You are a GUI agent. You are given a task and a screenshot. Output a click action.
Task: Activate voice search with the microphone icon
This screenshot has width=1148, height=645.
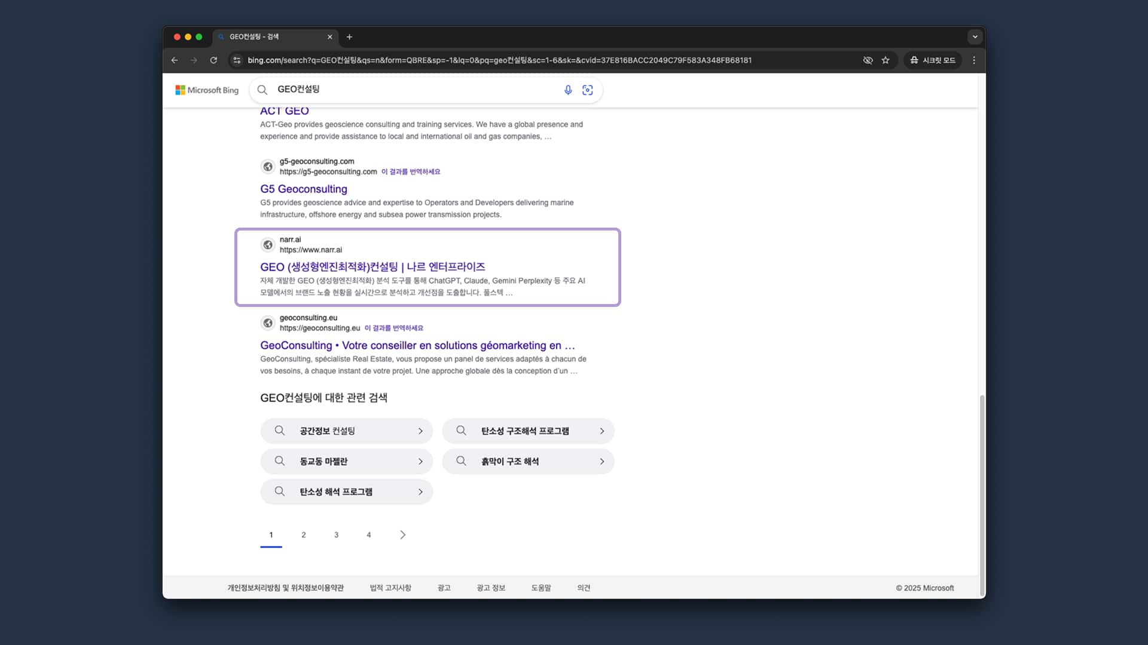[567, 90]
